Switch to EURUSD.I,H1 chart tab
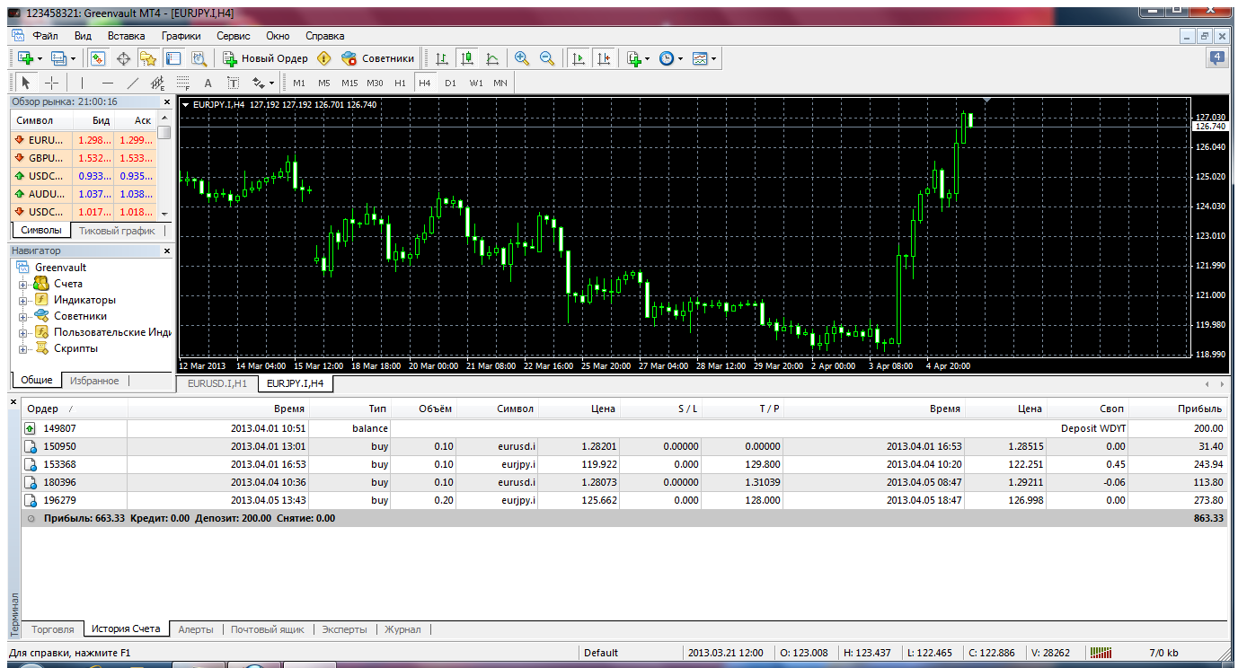The width and height of the screenshot is (1238, 668). click(217, 383)
